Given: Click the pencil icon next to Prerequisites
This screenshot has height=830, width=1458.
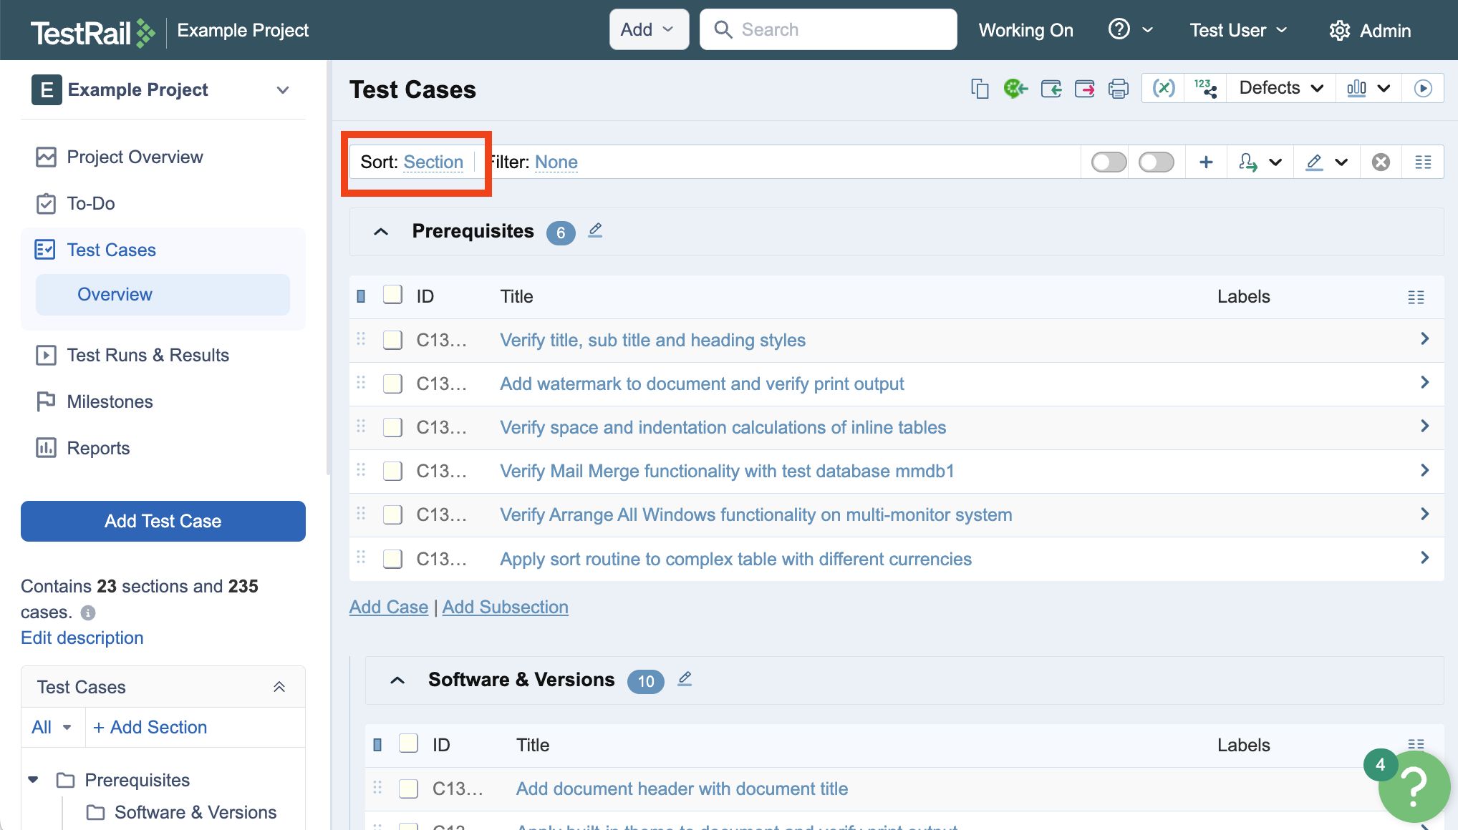Looking at the screenshot, I should coord(595,230).
